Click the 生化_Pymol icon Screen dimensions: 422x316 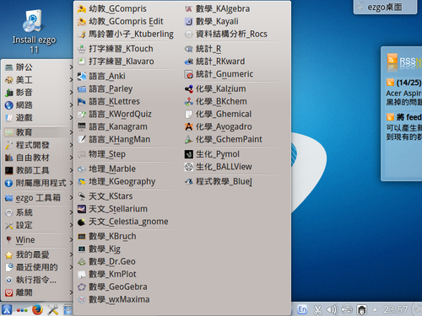188,154
